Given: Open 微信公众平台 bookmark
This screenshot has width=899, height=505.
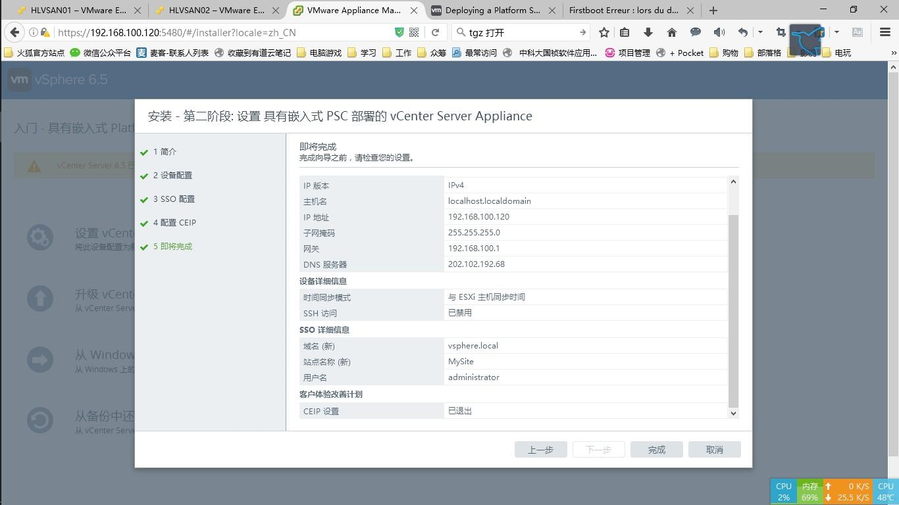Looking at the screenshot, I should 101,53.
